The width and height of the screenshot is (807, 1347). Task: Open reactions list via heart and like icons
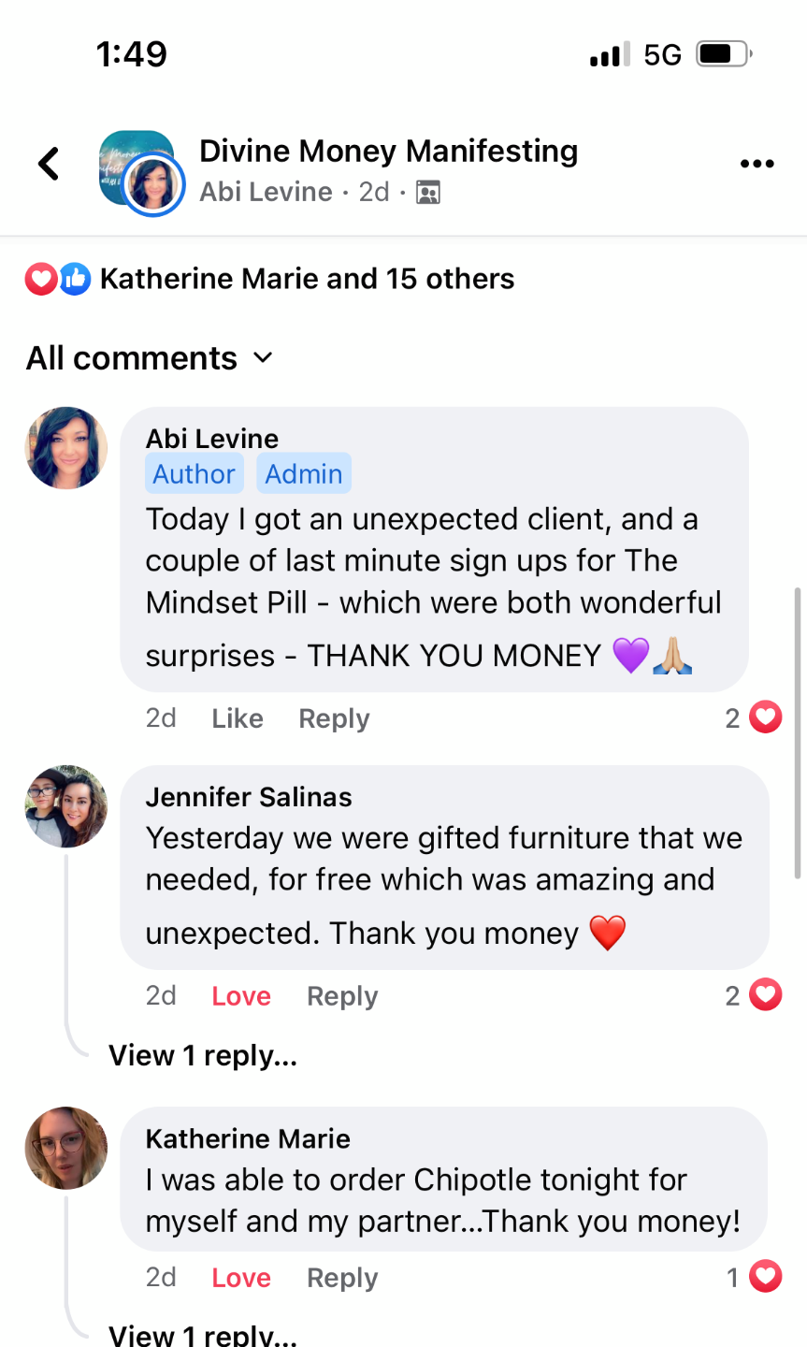point(58,279)
